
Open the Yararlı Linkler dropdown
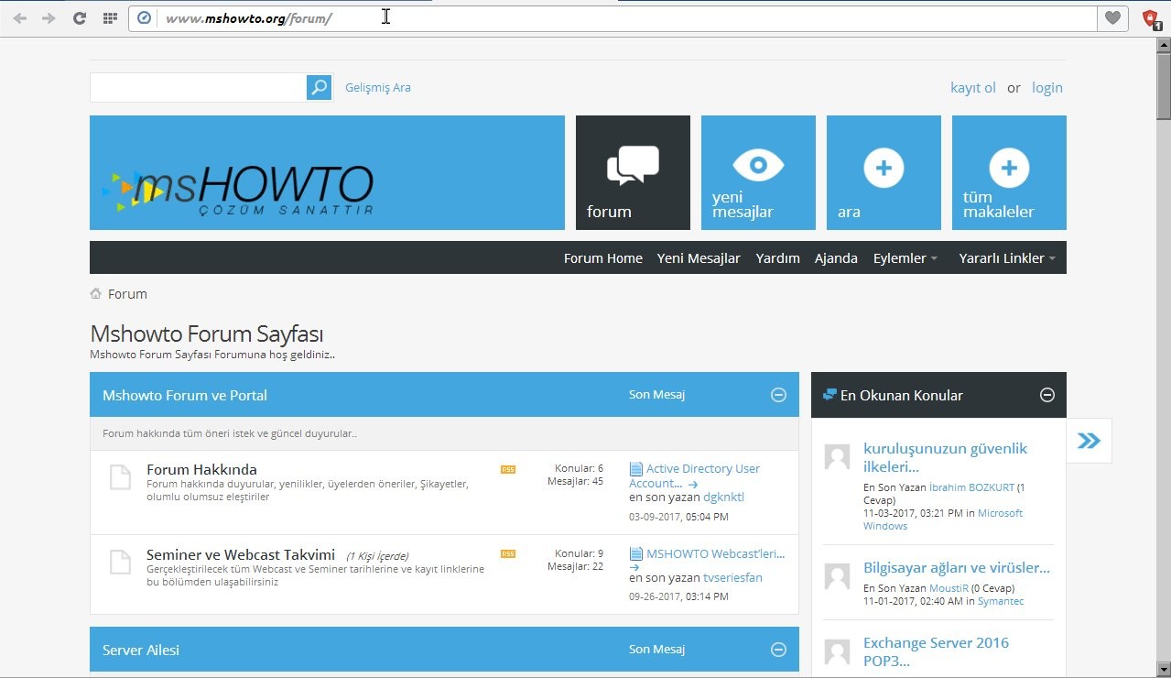pos(1007,258)
